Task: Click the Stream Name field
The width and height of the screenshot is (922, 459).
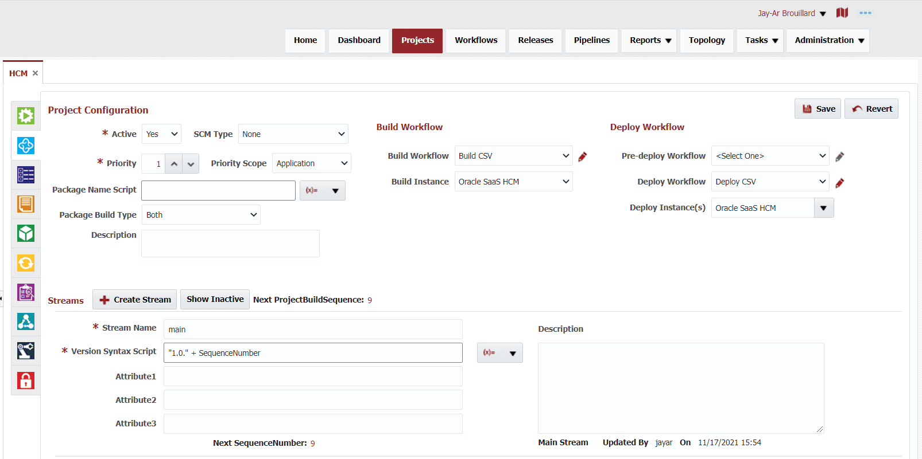Action: [x=313, y=329]
